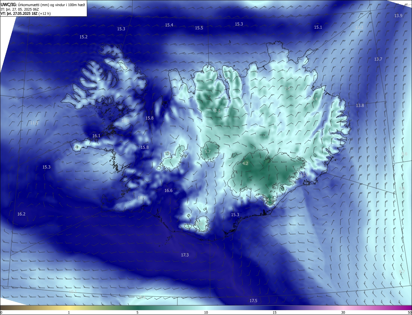Select the initial time line 'IT: þri. 27. 05. 2025 06Z'
Image resolution: width=412 pixels, height=315 pixels.
pyautogui.click(x=20, y=9)
